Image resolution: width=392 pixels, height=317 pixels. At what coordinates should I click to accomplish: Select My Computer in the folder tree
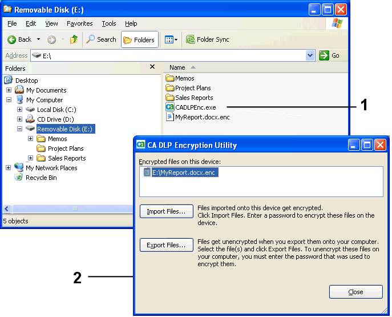point(40,100)
